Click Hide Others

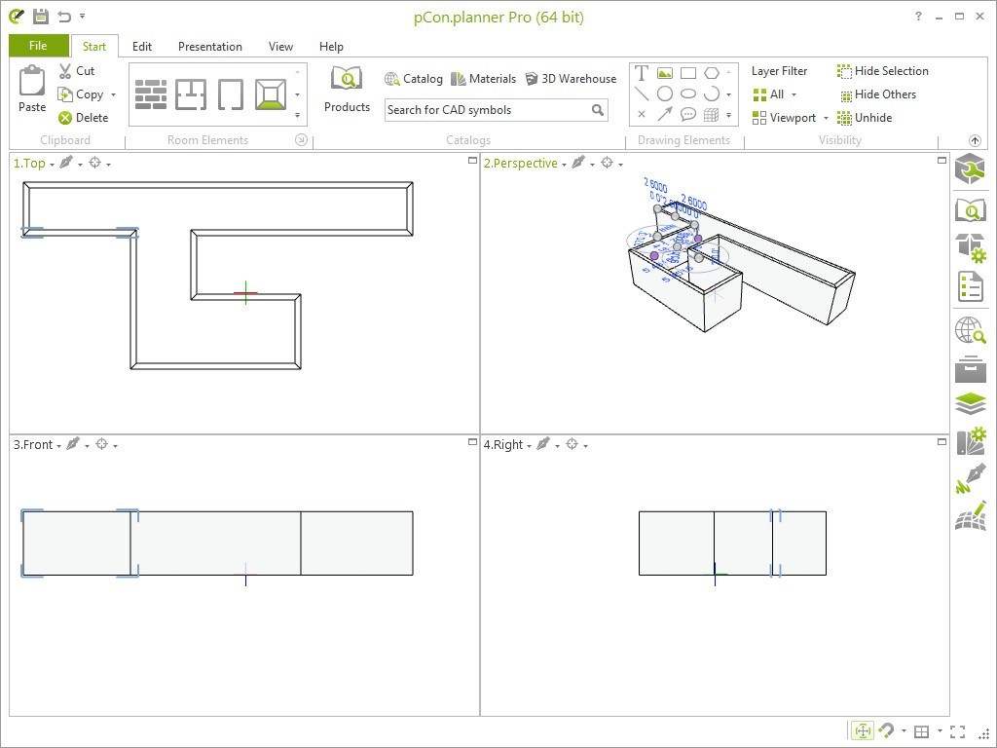point(878,94)
